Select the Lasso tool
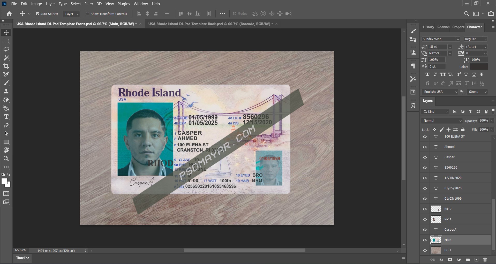The width and height of the screenshot is (496, 264). 6,49
